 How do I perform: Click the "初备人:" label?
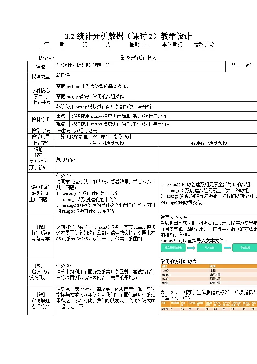point(47,58)
